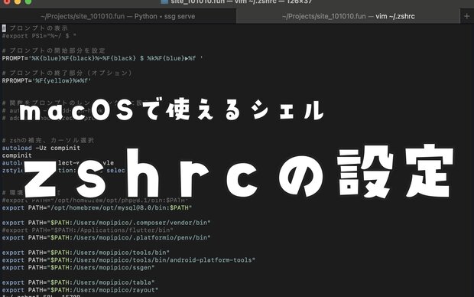
Task: Switch to the Python ssg serve tab
Action: [118, 16]
